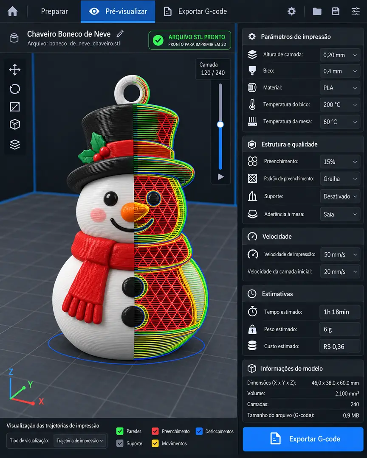Open the Tipo de visualização dropdown
The width and height of the screenshot is (367, 458).
coord(80,441)
